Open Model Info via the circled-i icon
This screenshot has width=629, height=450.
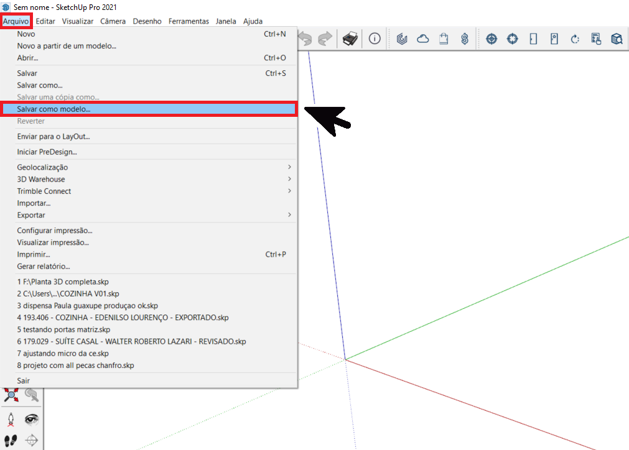point(375,39)
